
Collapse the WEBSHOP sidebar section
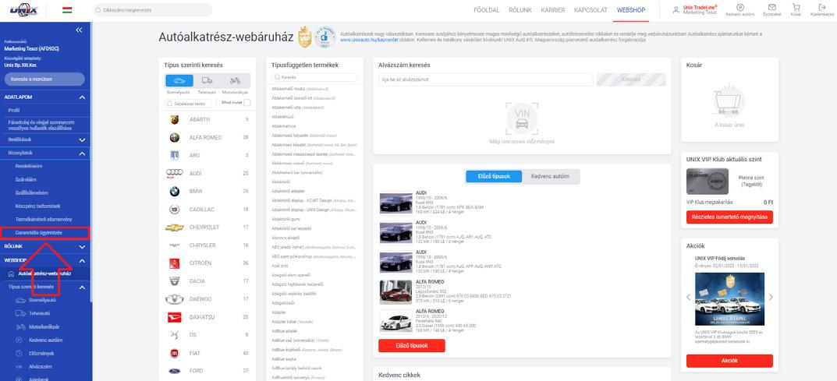tap(82, 261)
